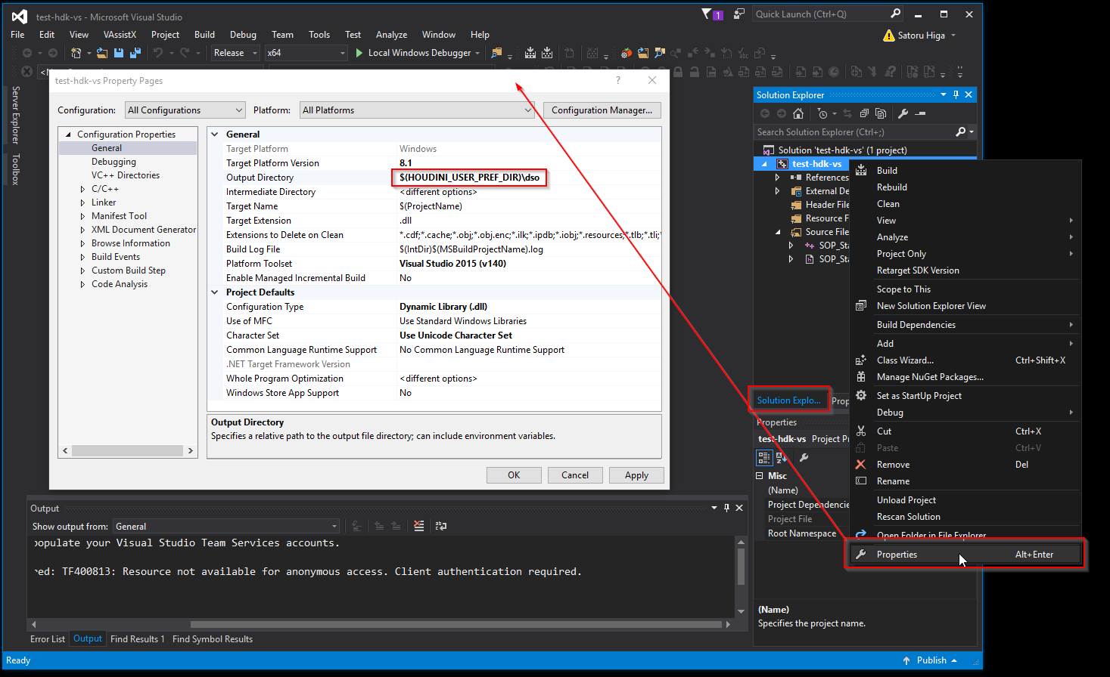Expand the C/C++ tree node
Viewport: 1110px width, 677px height.
(x=82, y=189)
